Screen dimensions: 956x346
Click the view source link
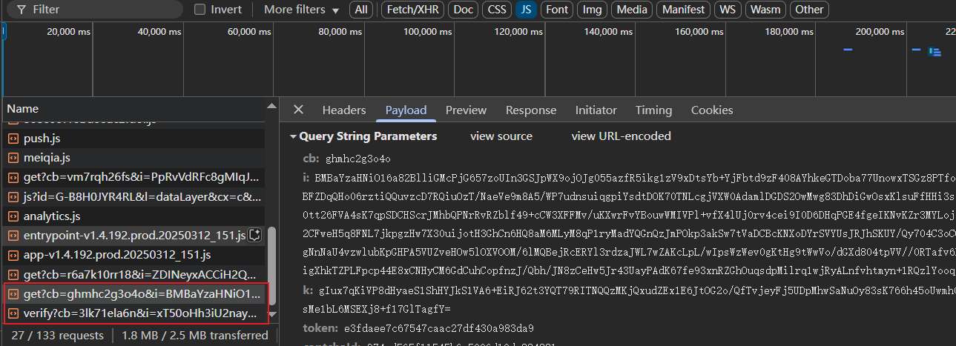pyautogui.click(x=501, y=136)
